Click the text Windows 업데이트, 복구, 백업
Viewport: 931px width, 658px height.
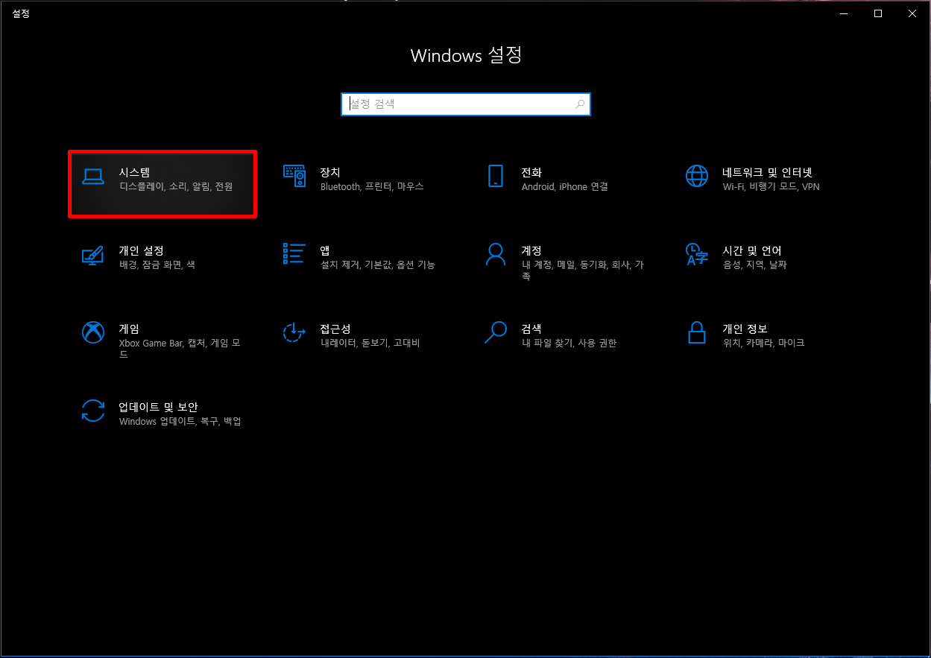[180, 422]
